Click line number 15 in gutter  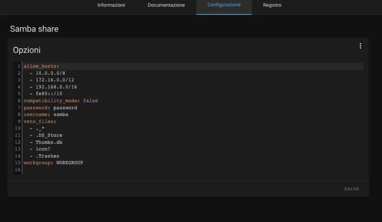pyautogui.click(x=18, y=163)
